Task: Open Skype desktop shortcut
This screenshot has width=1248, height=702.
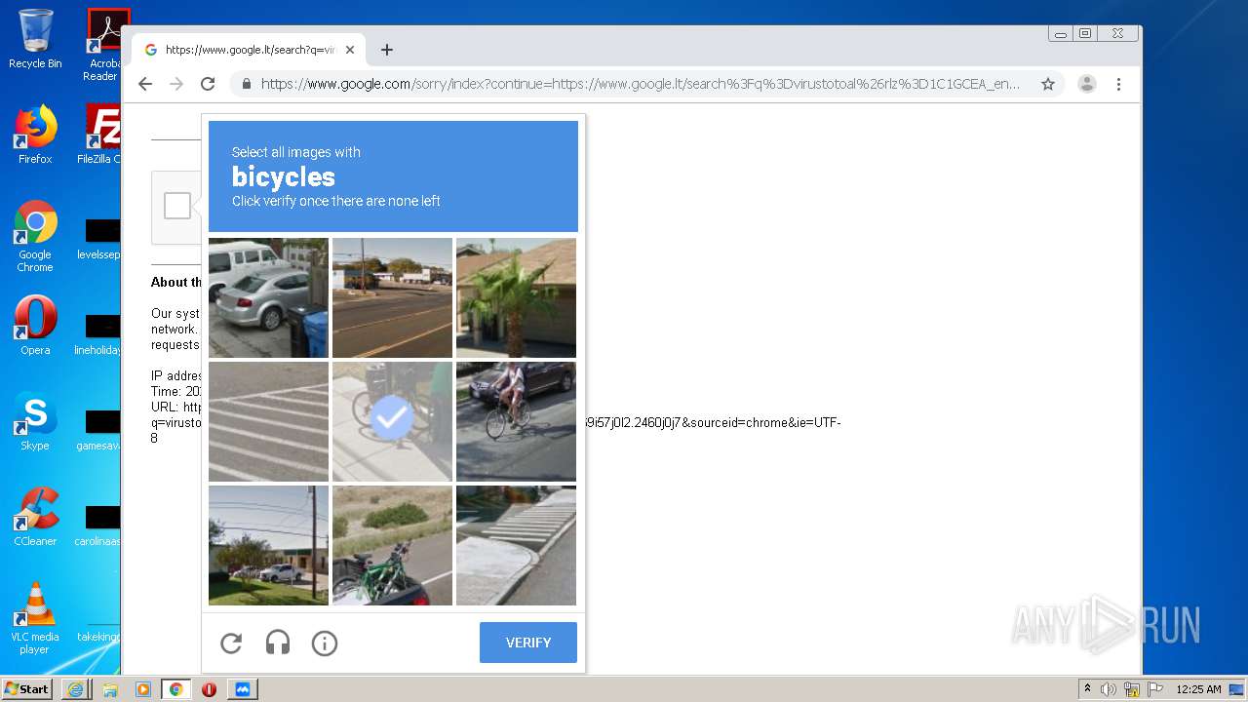Action: tap(35, 420)
